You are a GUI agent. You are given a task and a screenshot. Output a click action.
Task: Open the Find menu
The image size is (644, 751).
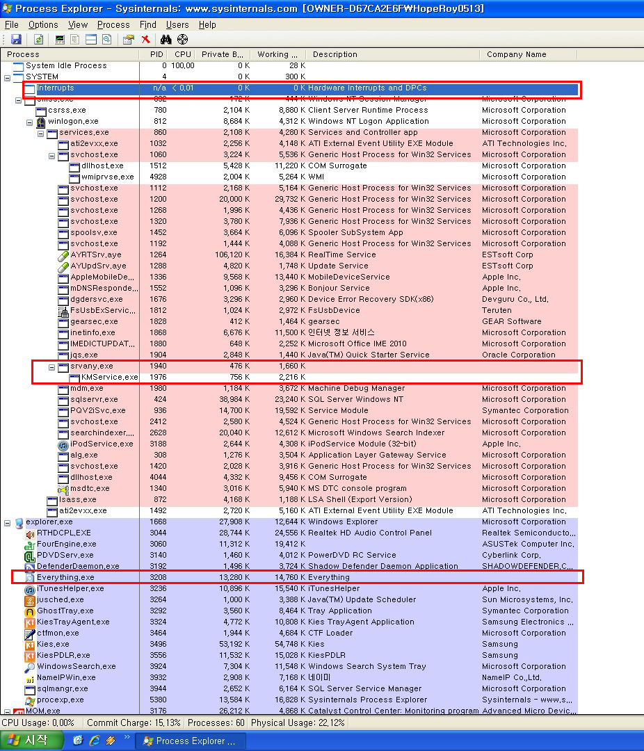(147, 24)
